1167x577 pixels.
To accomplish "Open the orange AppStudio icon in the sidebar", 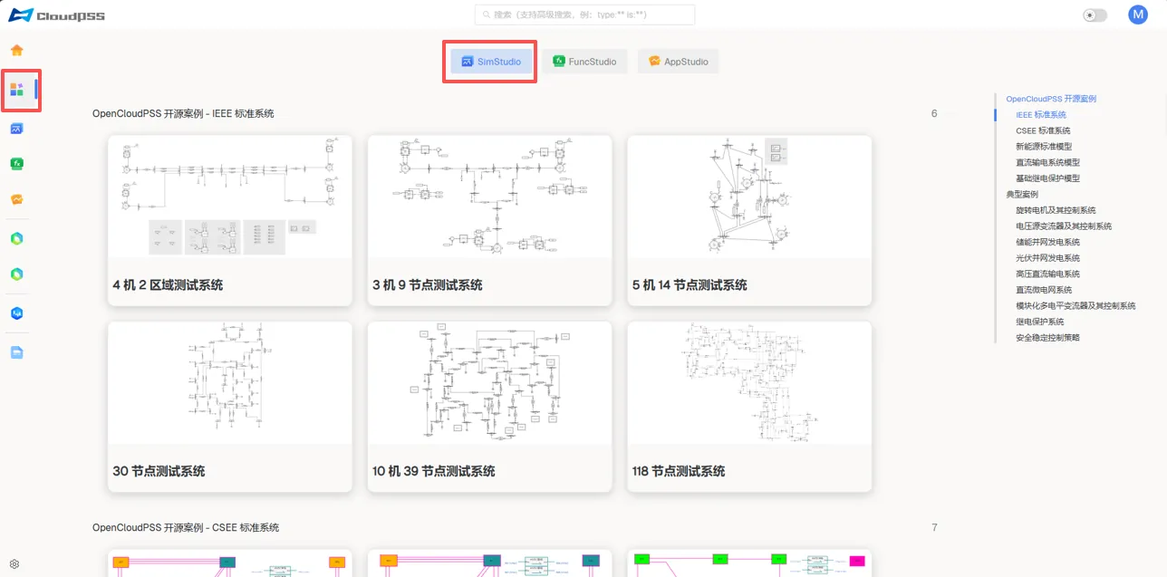I will 16,199.
